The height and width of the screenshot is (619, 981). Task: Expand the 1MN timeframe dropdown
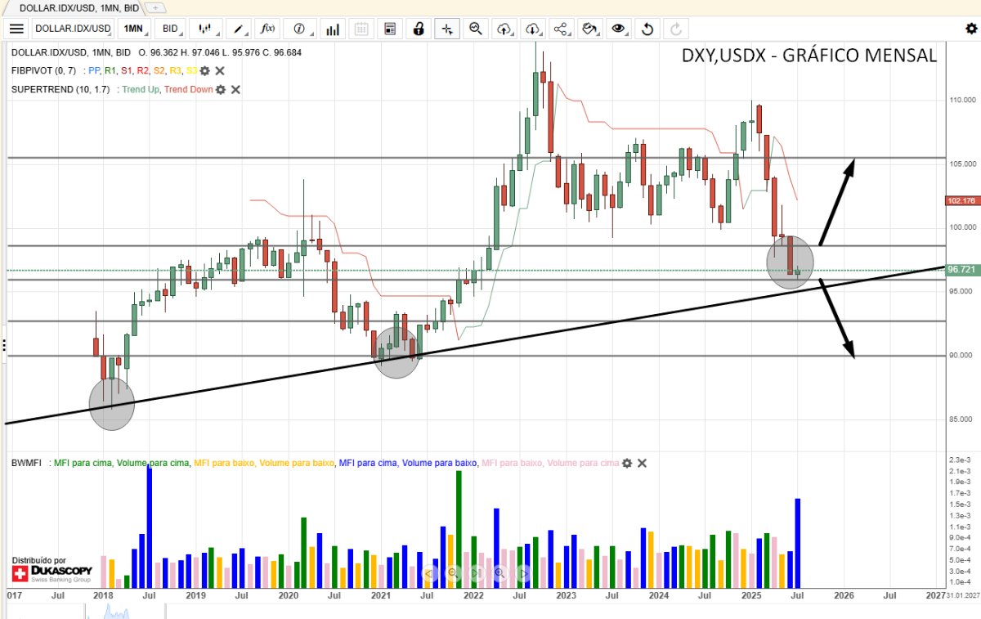(x=133, y=29)
